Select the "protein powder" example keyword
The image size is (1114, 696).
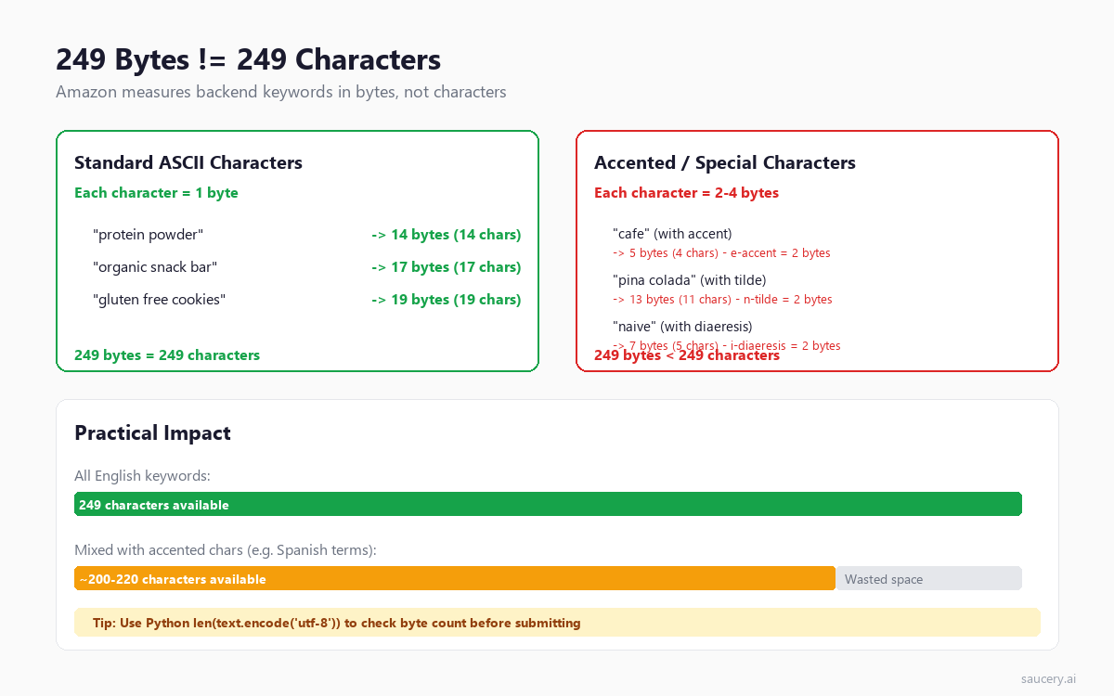(148, 235)
